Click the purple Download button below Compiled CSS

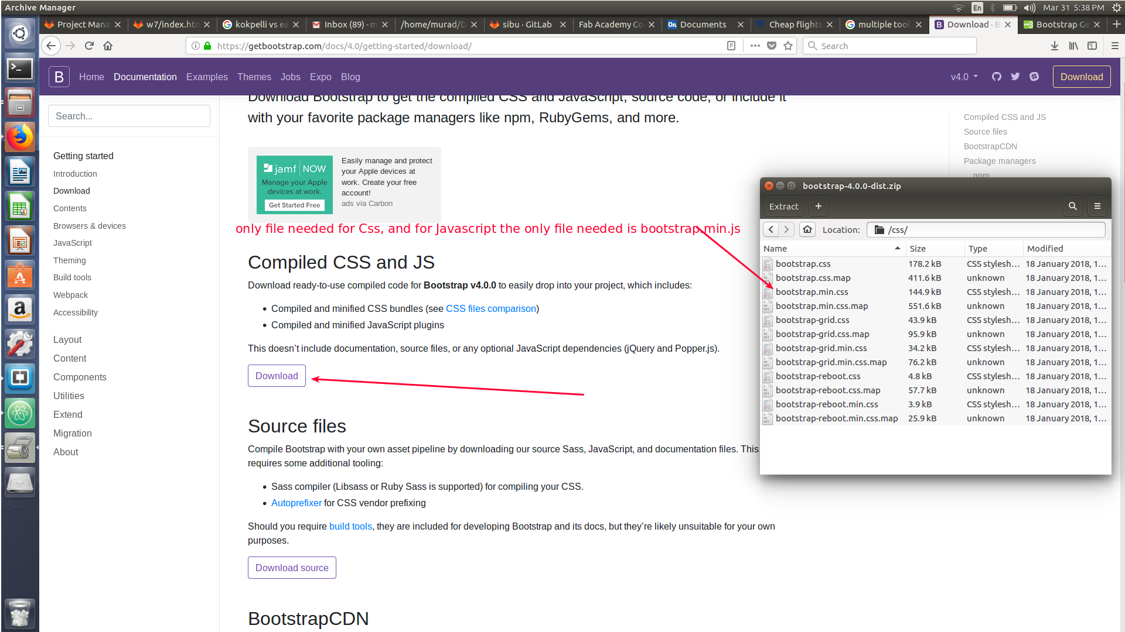[277, 376]
